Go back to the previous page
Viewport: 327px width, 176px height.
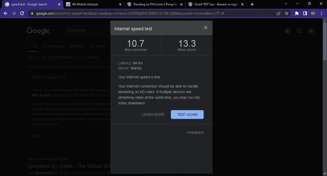pos(6,13)
